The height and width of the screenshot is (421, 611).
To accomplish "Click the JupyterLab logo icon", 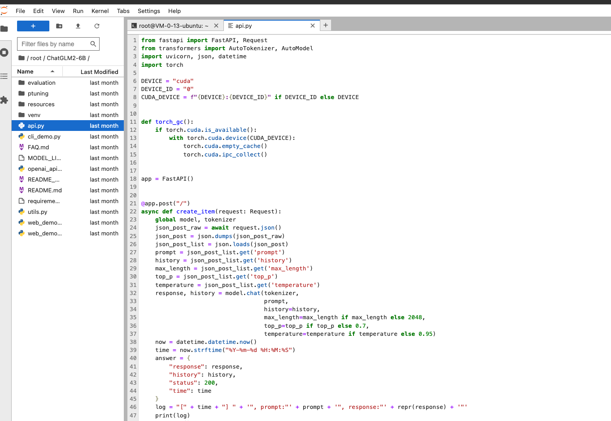I will coord(4,10).
